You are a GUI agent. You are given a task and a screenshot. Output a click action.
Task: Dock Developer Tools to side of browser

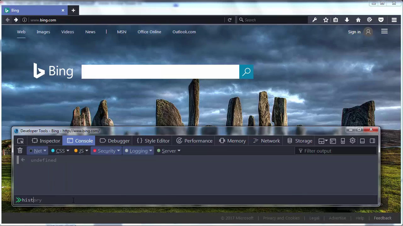pos(372,141)
